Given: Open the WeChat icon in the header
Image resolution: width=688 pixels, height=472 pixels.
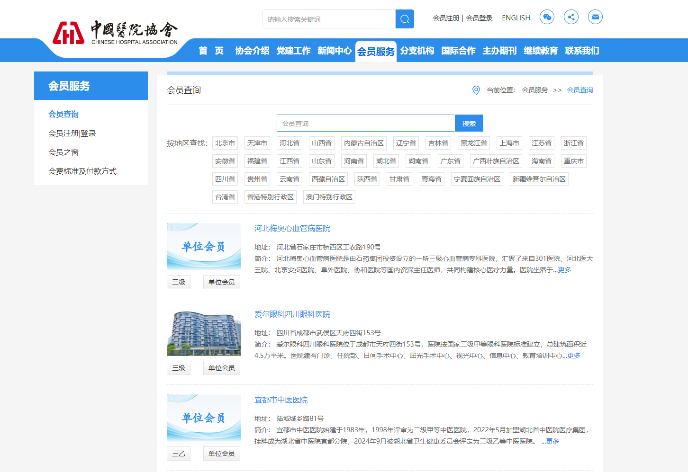Looking at the screenshot, I should [547, 17].
